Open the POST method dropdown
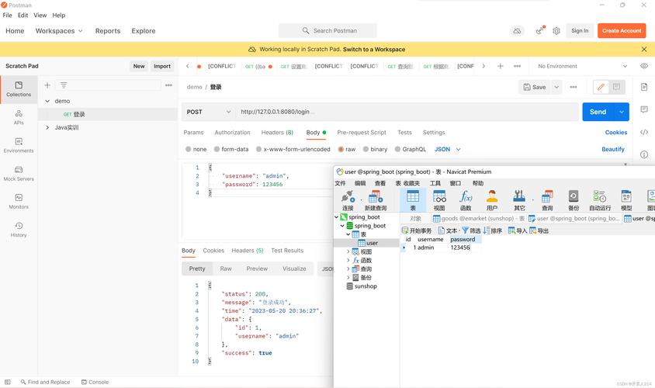 [x=209, y=112]
